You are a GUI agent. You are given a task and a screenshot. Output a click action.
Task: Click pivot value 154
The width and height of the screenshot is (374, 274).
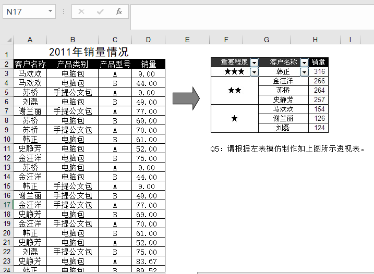318,109
